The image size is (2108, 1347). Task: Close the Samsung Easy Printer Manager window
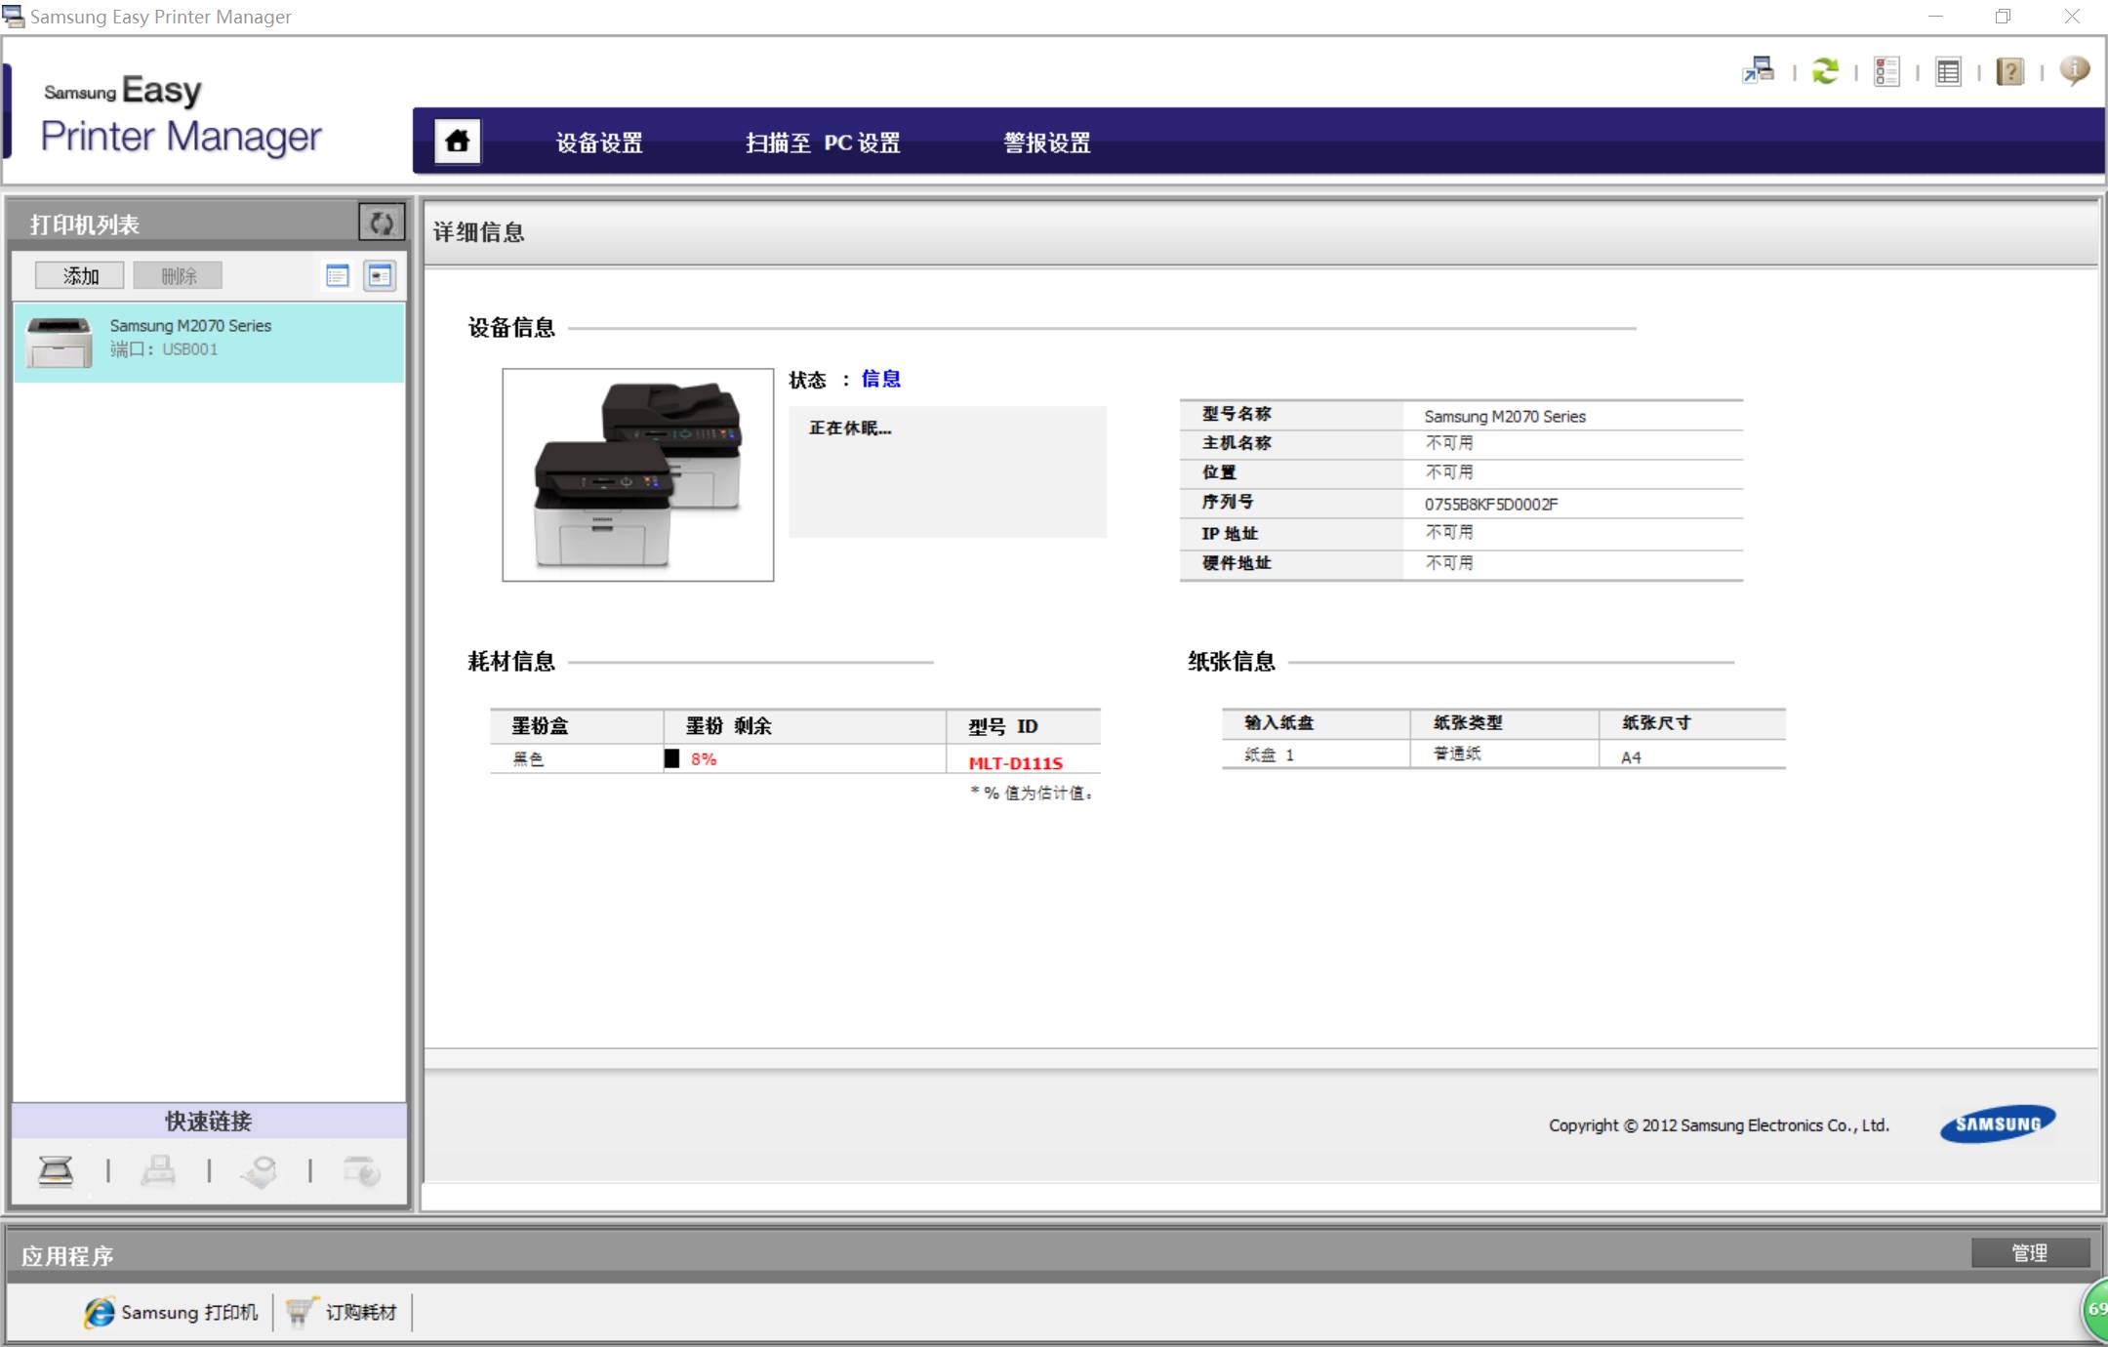(x=2072, y=17)
